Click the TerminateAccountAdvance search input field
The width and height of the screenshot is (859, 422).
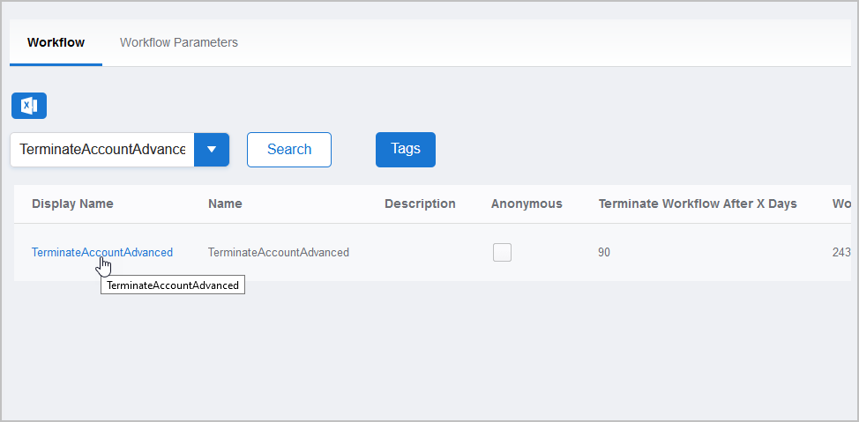tap(101, 150)
